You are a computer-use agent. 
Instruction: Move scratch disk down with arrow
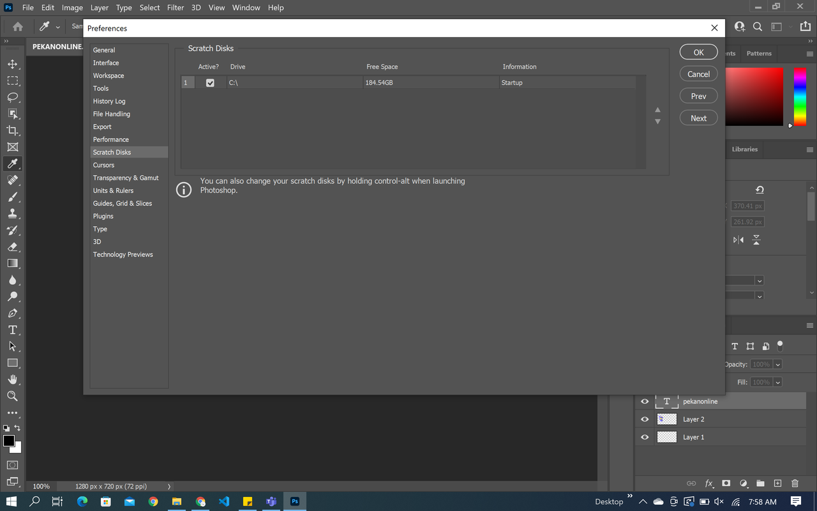click(657, 121)
